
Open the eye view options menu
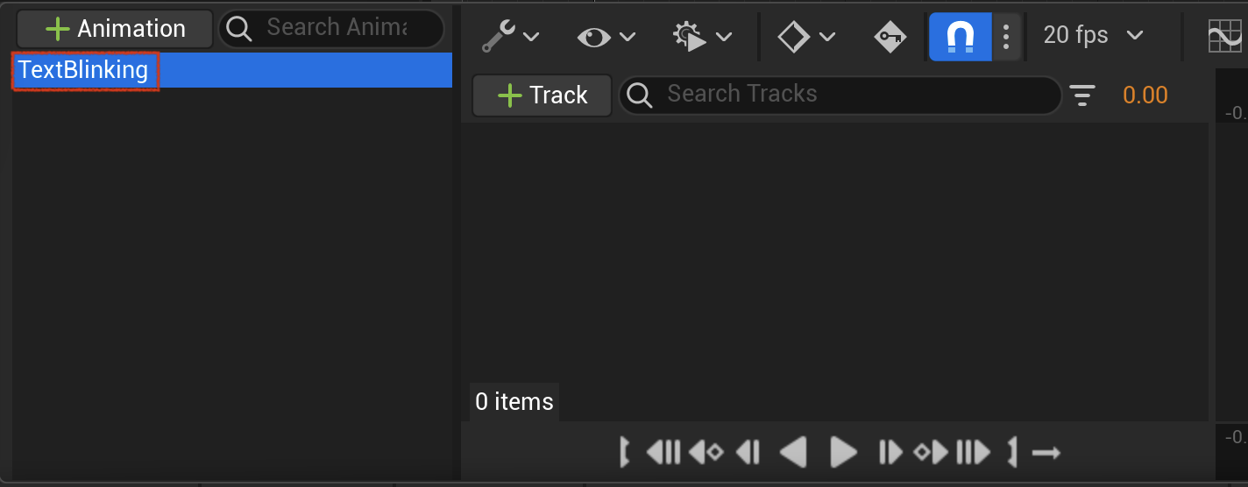[606, 36]
